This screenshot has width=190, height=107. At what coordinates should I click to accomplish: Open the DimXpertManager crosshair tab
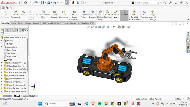(18, 30)
